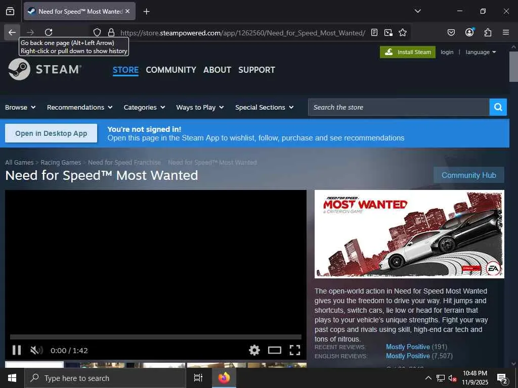Select the SUPPORT navigation tab
518x388 pixels.
coord(256,70)
